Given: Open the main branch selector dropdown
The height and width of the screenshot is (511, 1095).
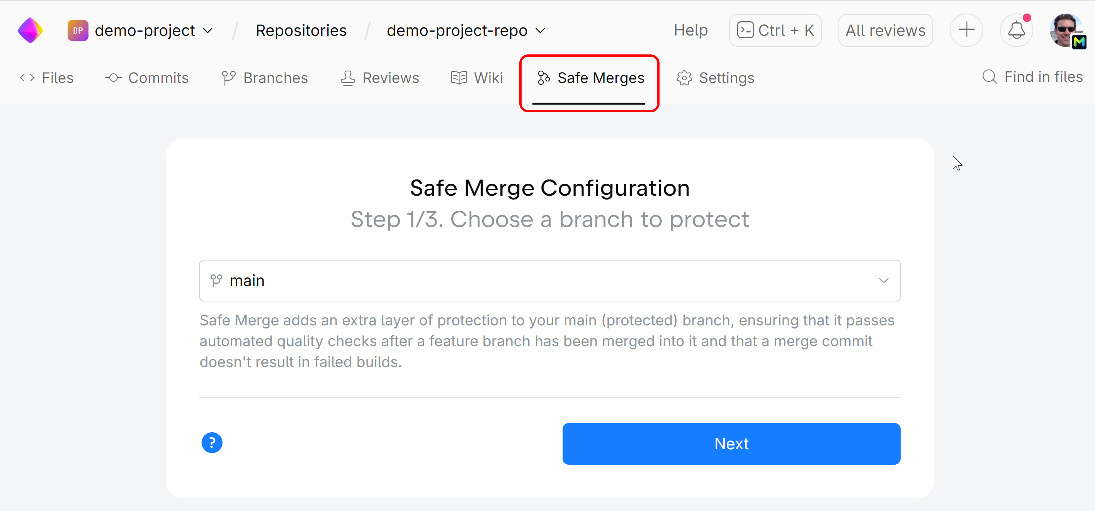Looking at the screenshot, I should [549, 280].
